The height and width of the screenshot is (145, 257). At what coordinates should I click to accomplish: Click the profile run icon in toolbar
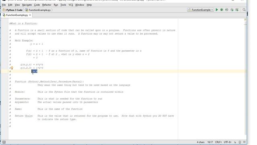coord(232,10)
